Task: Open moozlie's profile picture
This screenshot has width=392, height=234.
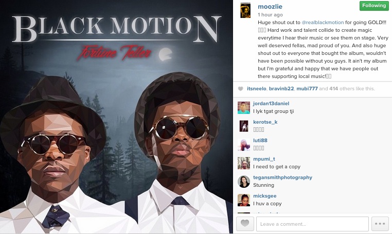Action: click(x=245, y=10)
